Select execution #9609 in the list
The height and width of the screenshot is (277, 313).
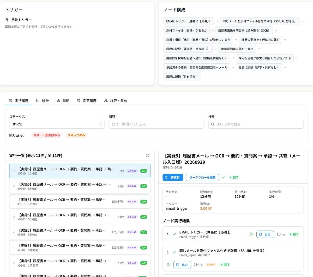coord(80,186)
